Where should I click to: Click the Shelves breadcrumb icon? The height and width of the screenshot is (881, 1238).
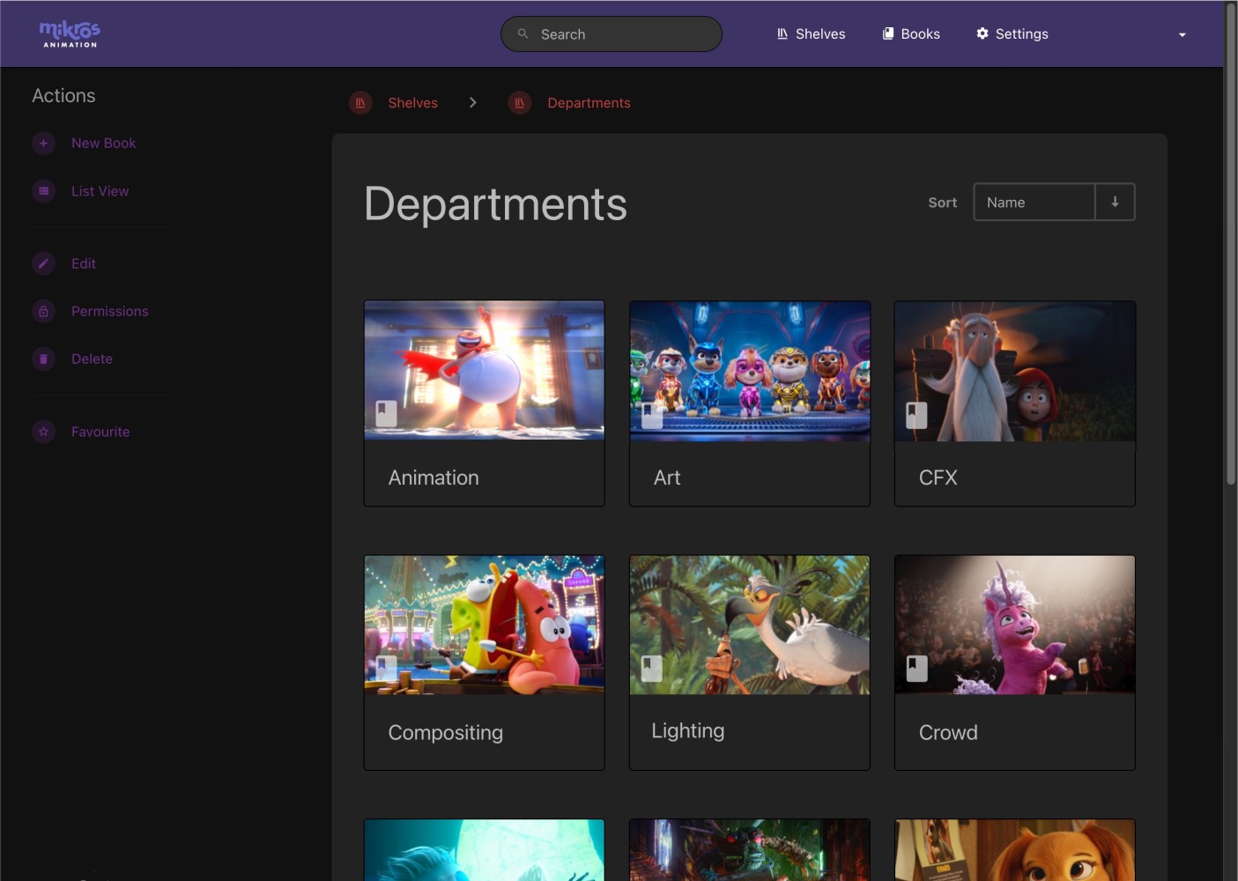tap(360, 103)
